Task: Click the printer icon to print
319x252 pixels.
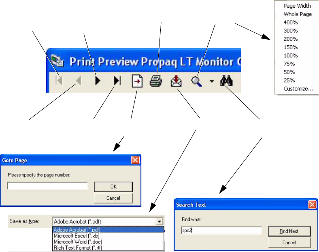Action: click(156, 81)
